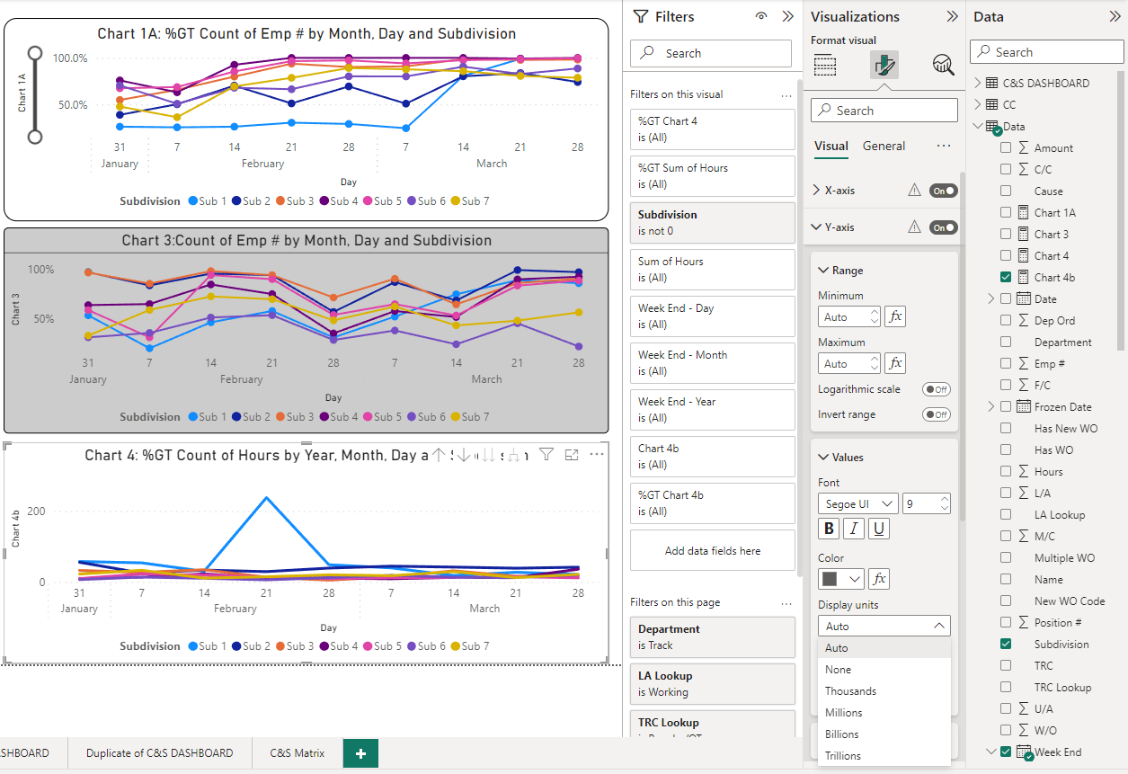Collapse the Values card
The width and height of the screenshot is (1128, 774).
pyautogui.click(x=824, y=457)
